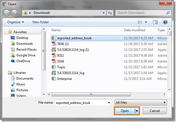
Task: Expand the address bar path arrow before Downloads
Action: pyautogui.click(x=30, y=13)
